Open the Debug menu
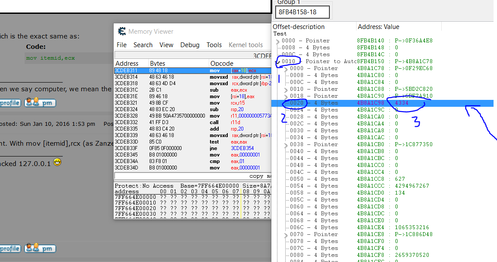 pyautogui.click(x=190, y=45)
